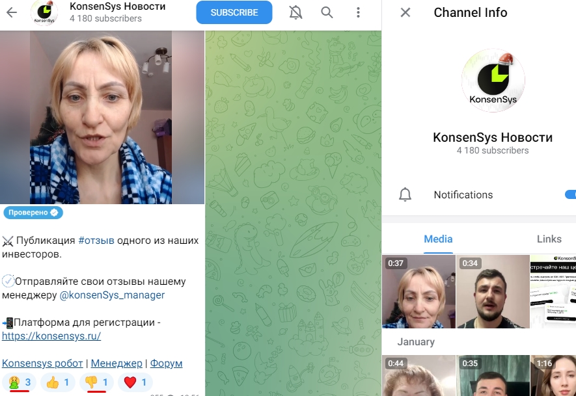This screenshot has width=576, height=396.
Task: Click the January month label in media
Action: click(416, 342)
